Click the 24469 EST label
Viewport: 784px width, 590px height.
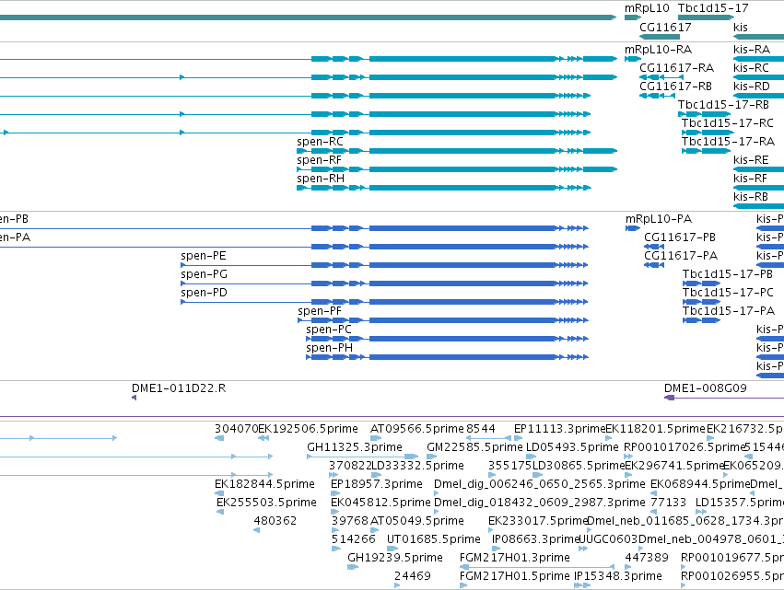(413, 576)
